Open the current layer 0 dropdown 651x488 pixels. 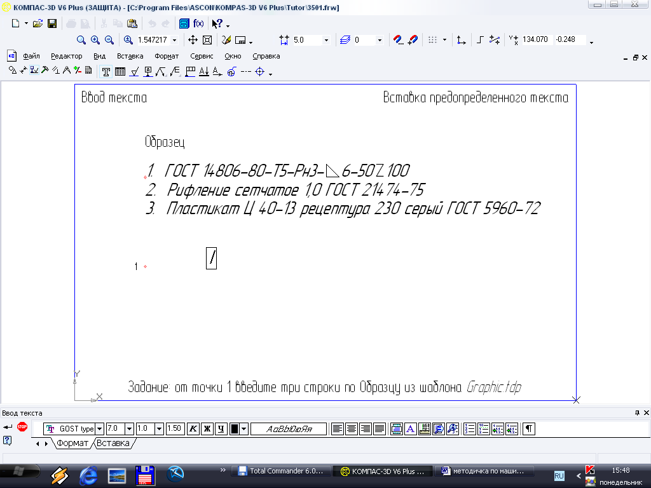[x=380, y=40]
